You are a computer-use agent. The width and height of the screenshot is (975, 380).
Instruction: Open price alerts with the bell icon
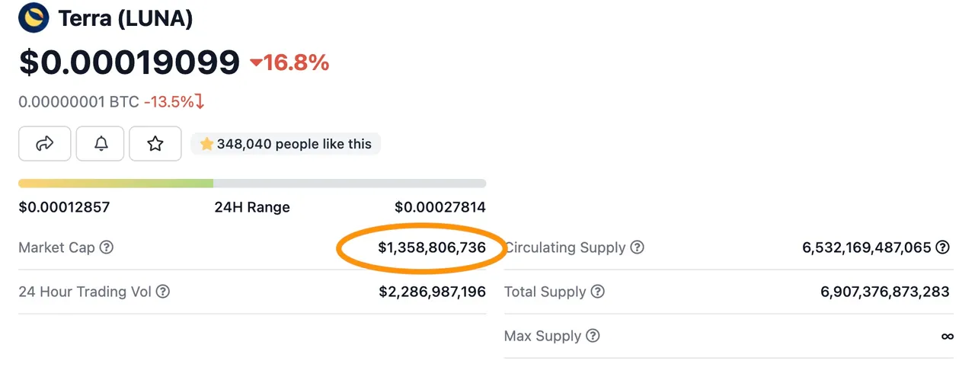(100, 143)
